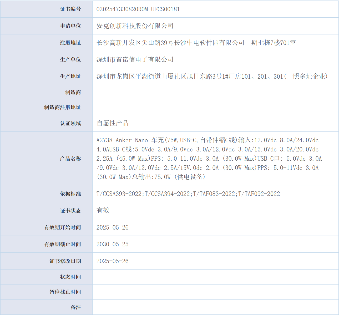Click the 状态时间 label

point(70,277)
